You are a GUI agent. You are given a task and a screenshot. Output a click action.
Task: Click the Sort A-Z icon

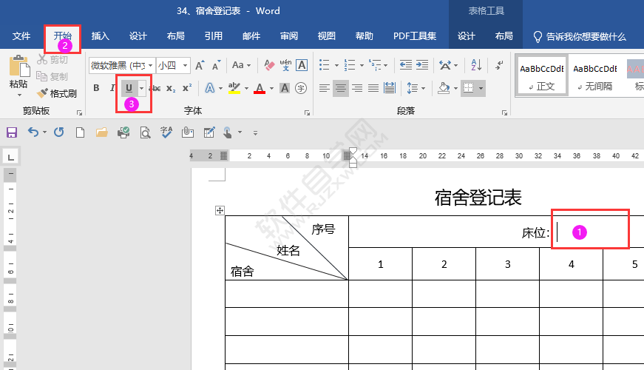pyautogui.click(x=476, y=65)
